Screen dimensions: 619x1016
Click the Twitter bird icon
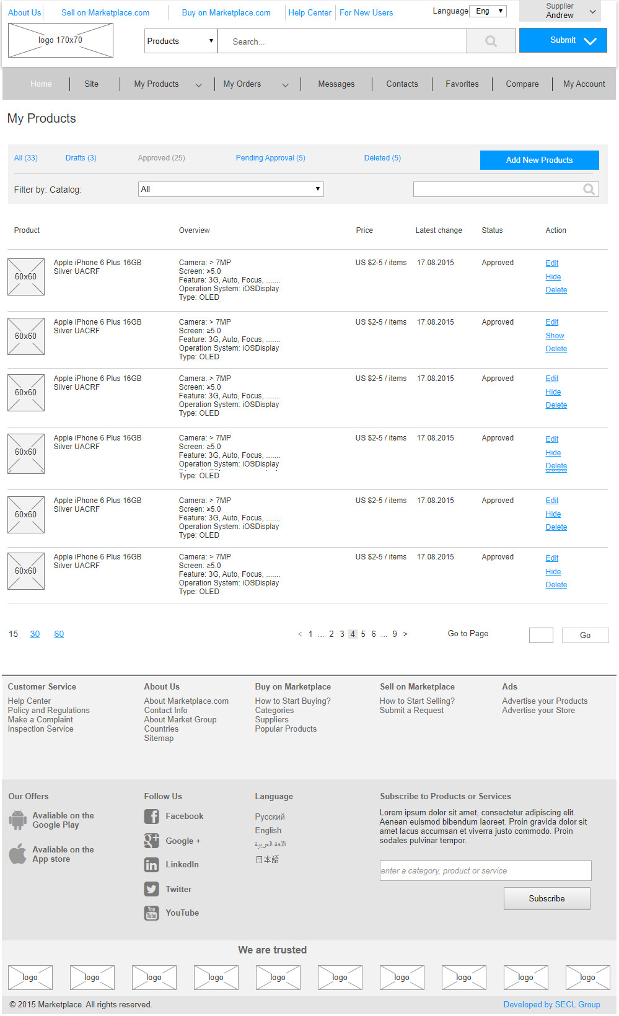[151, 889]
